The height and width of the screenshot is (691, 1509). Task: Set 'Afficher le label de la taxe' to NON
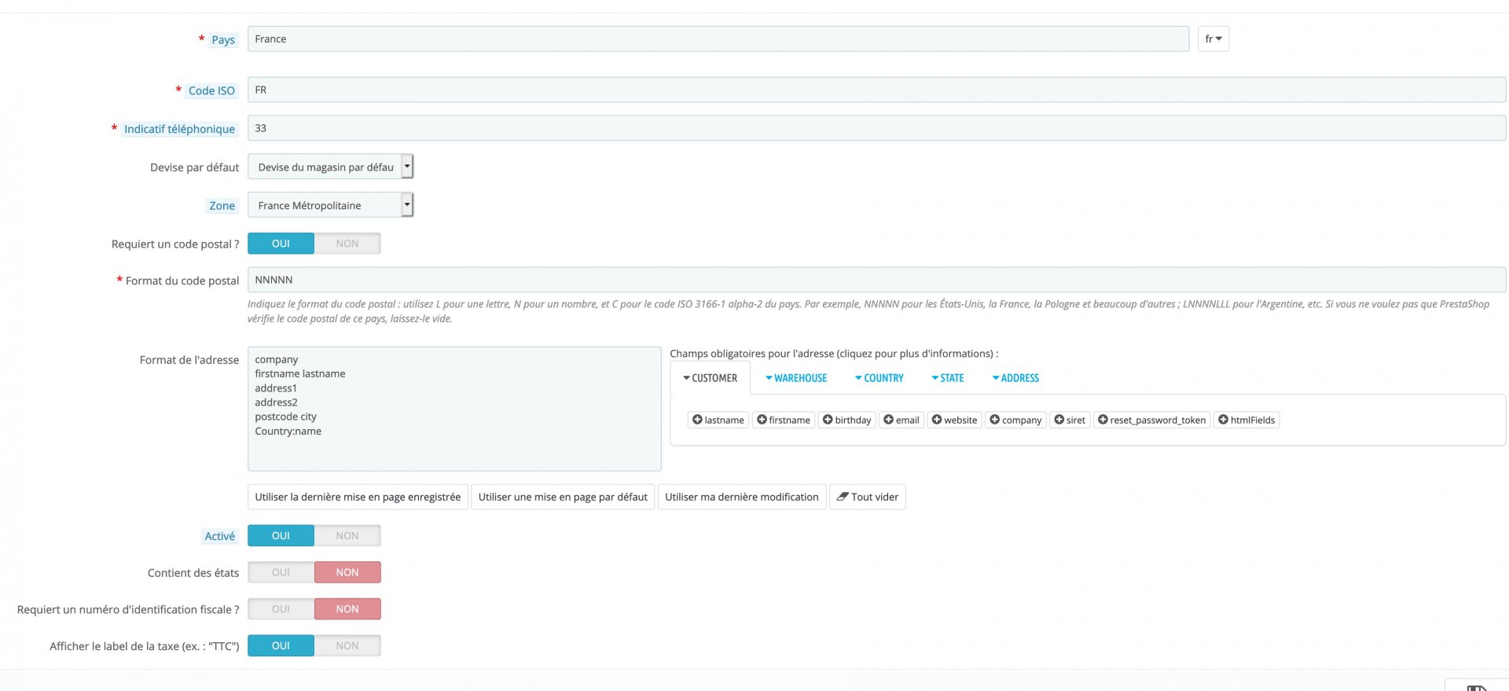(347, 645)
